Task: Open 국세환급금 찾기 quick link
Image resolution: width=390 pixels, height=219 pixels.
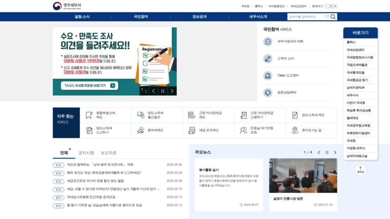Action: [x=357, y=80]
